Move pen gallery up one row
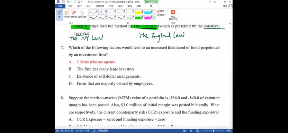288x133 pixels. [154, 11]
